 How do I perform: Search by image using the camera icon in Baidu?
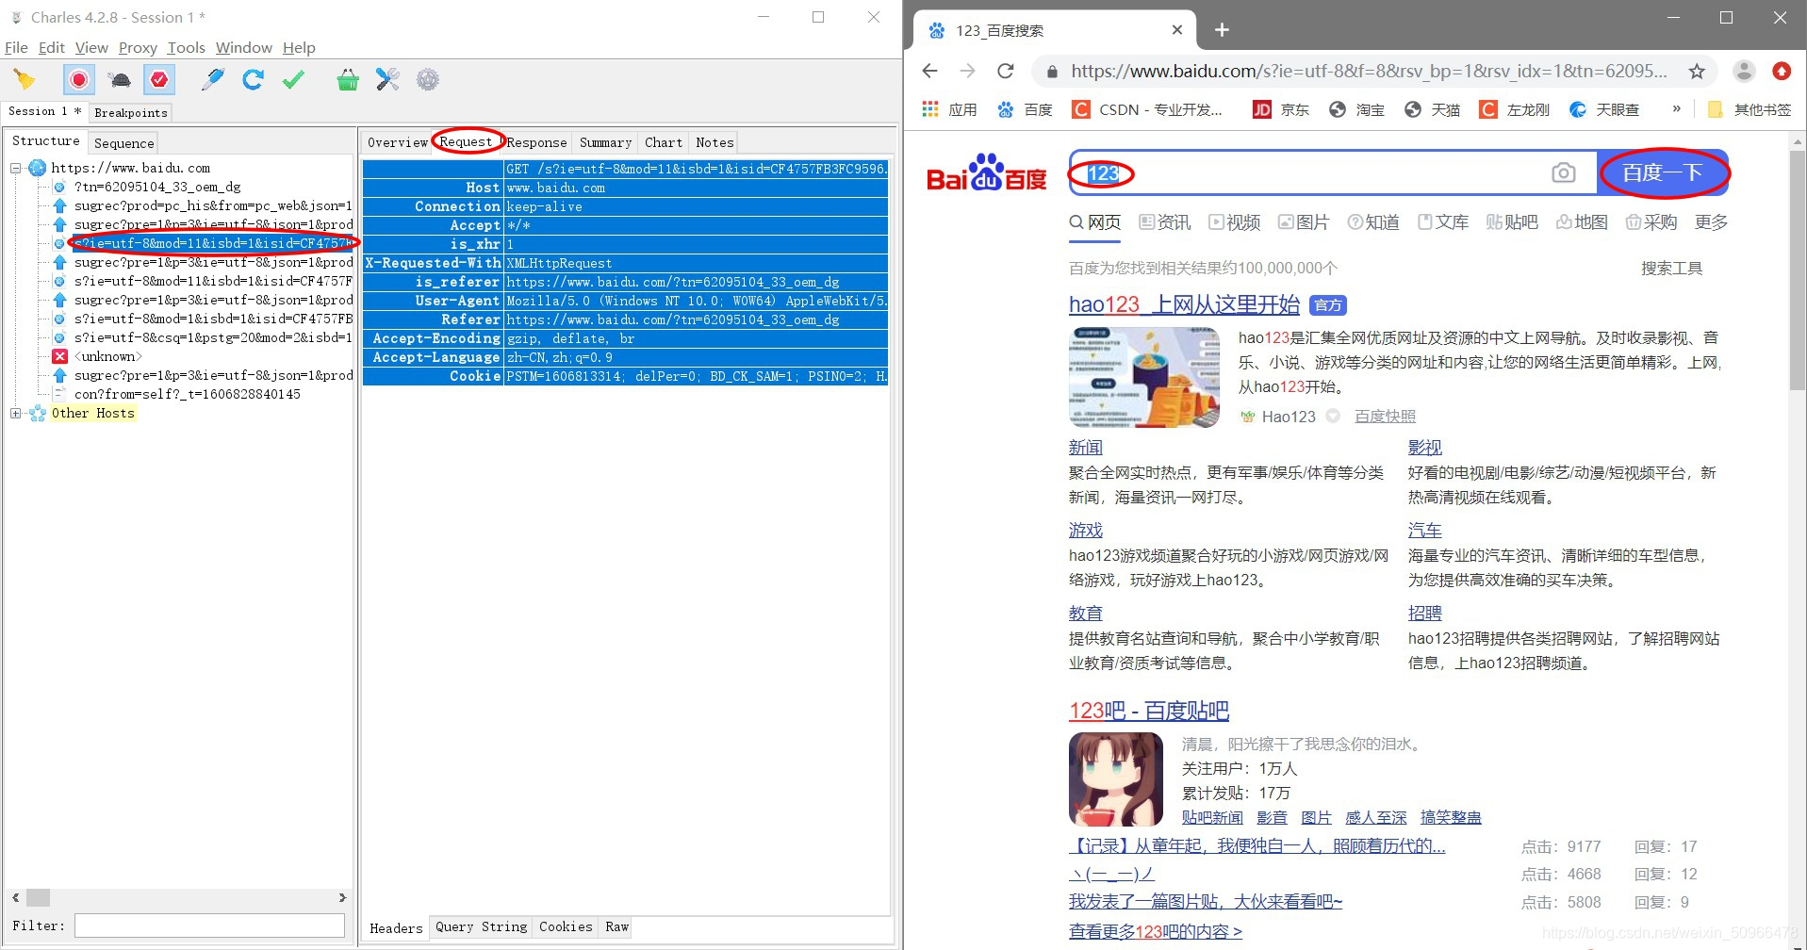(x=1563, y=172)
